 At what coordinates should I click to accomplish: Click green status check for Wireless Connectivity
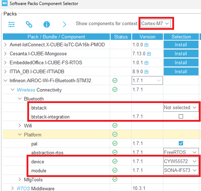point(115,89)
